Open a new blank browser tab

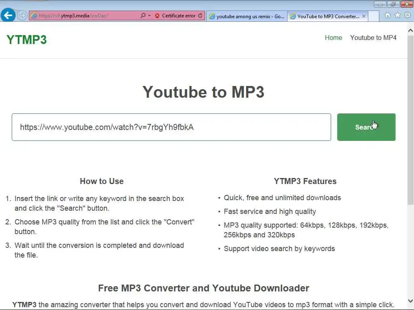click(374, 16)
